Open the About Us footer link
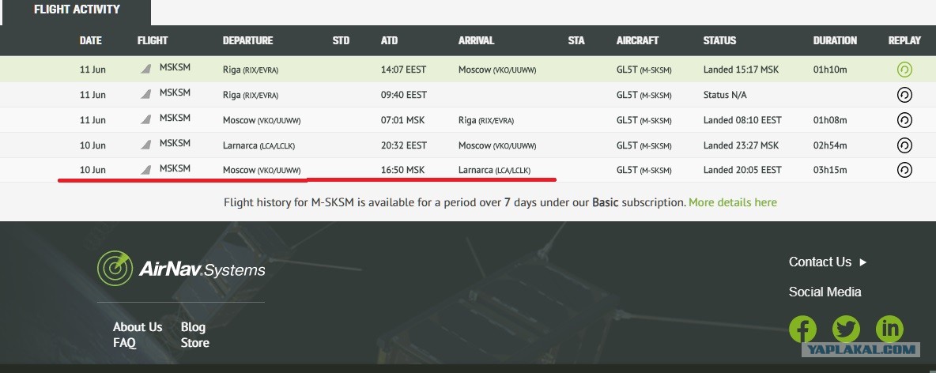Screen dimensions: 936x373 [138, 327]
